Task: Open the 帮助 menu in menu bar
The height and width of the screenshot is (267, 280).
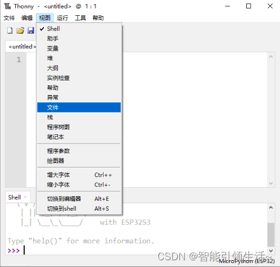Action: click(x=98, y=18)
